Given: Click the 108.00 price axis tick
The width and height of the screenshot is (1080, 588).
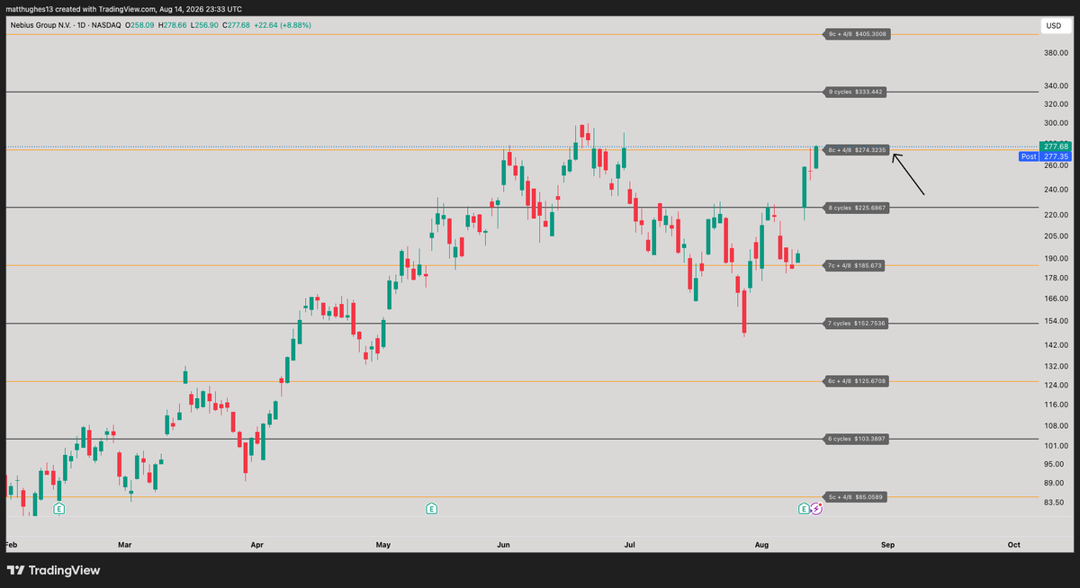Looking at the screenshot, I should coord(1055,425).
